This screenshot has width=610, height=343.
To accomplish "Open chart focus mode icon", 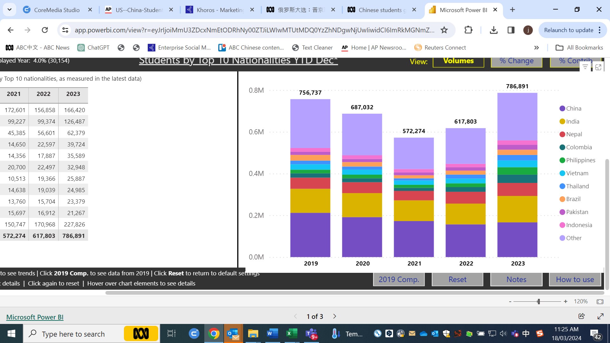I will 598,67.
